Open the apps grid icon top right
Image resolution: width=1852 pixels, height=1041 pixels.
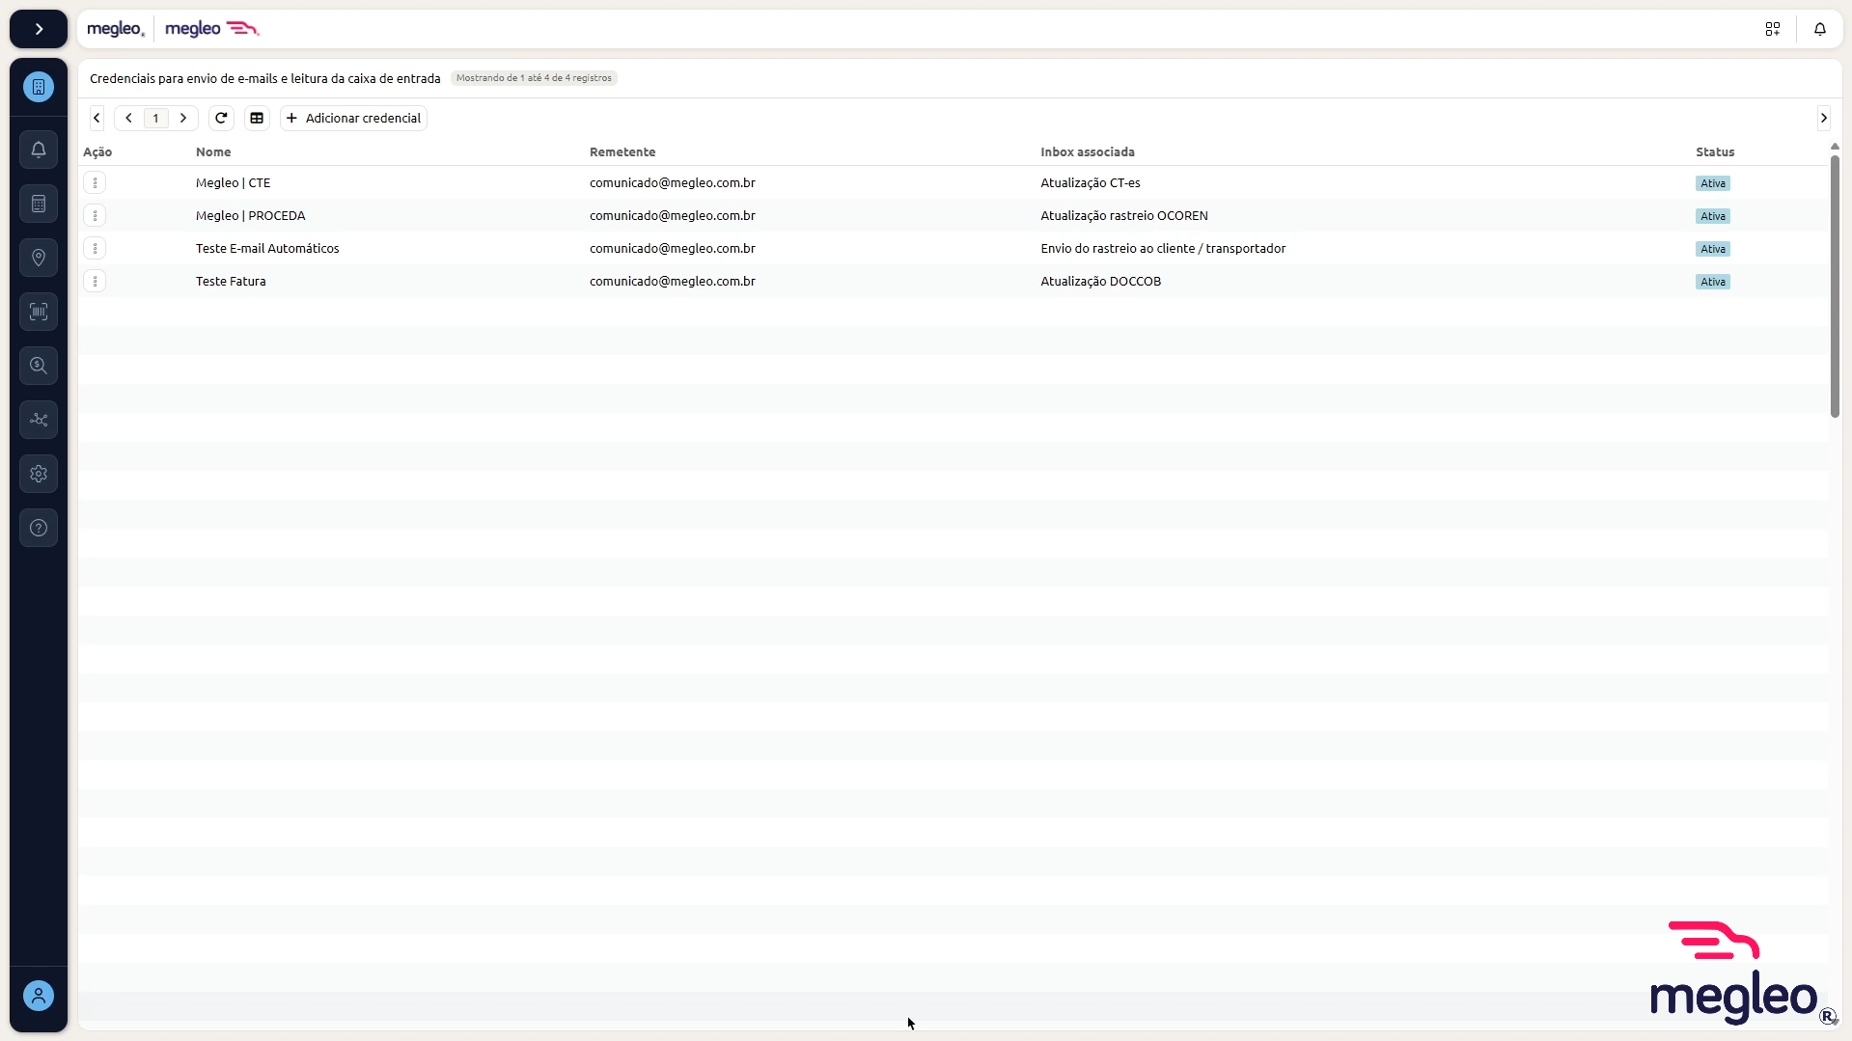(x=1773, y=29)
